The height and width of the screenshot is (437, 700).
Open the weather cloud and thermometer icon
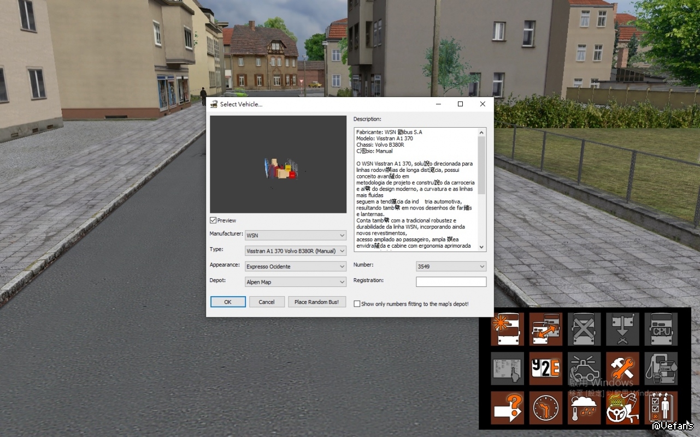click(584, 408)
